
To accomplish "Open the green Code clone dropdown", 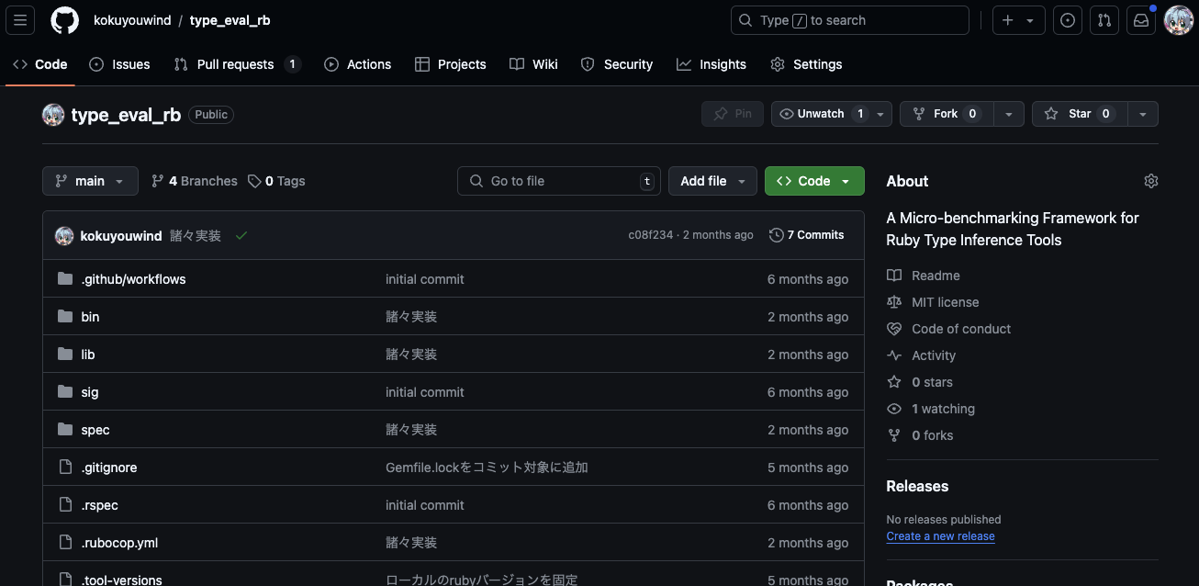I will click(814, 181).
